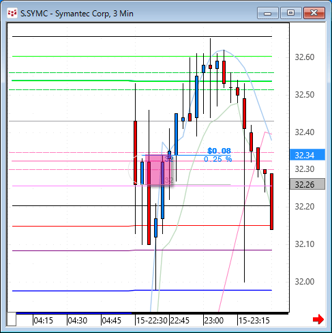Close the S.SYMC chart window
The image size is (332, 333).
[x=314, y=13]
